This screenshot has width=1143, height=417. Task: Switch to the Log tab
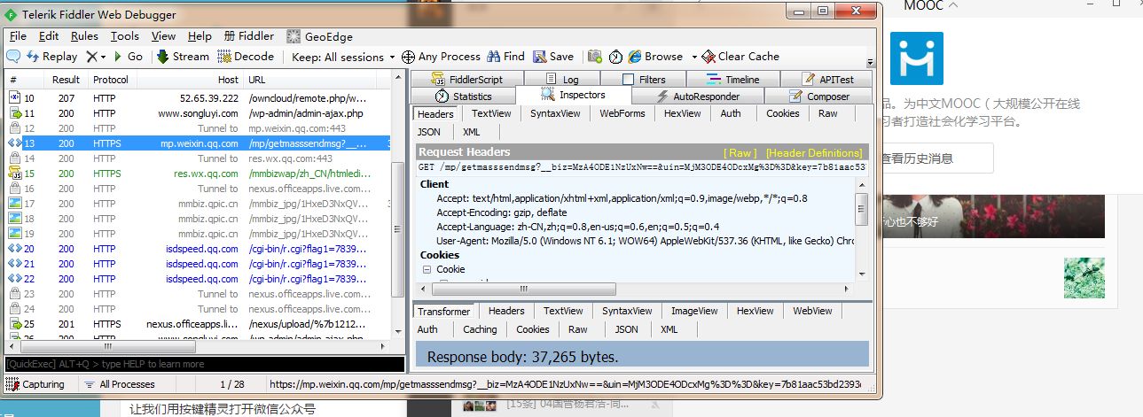coord(562,79)
